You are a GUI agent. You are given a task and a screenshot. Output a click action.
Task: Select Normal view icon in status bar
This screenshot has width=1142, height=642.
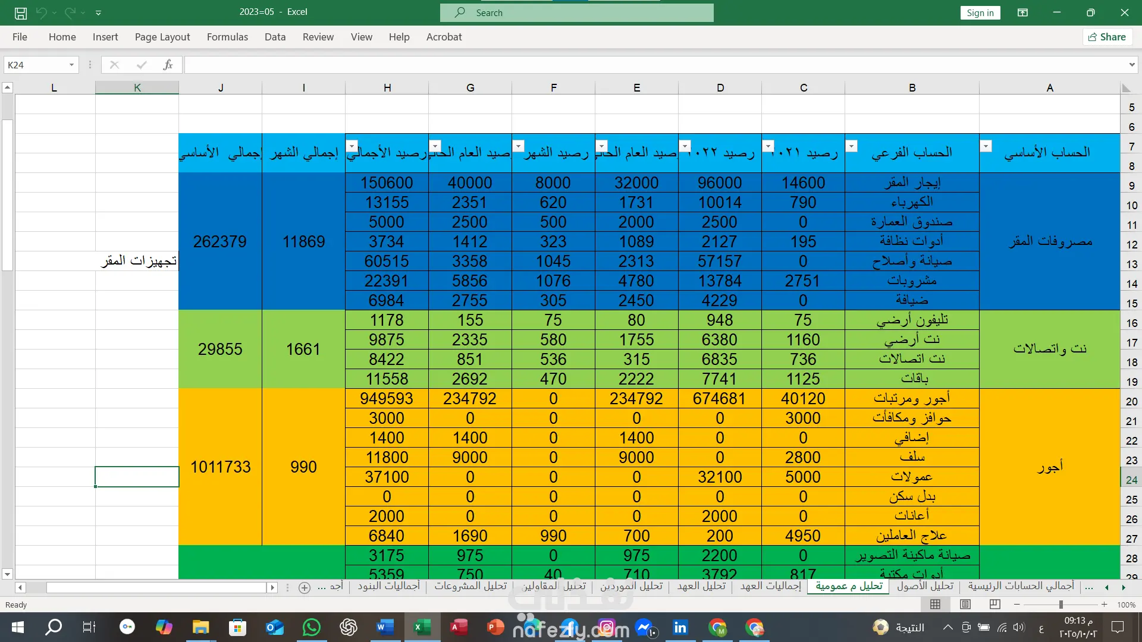click(935, 605)
